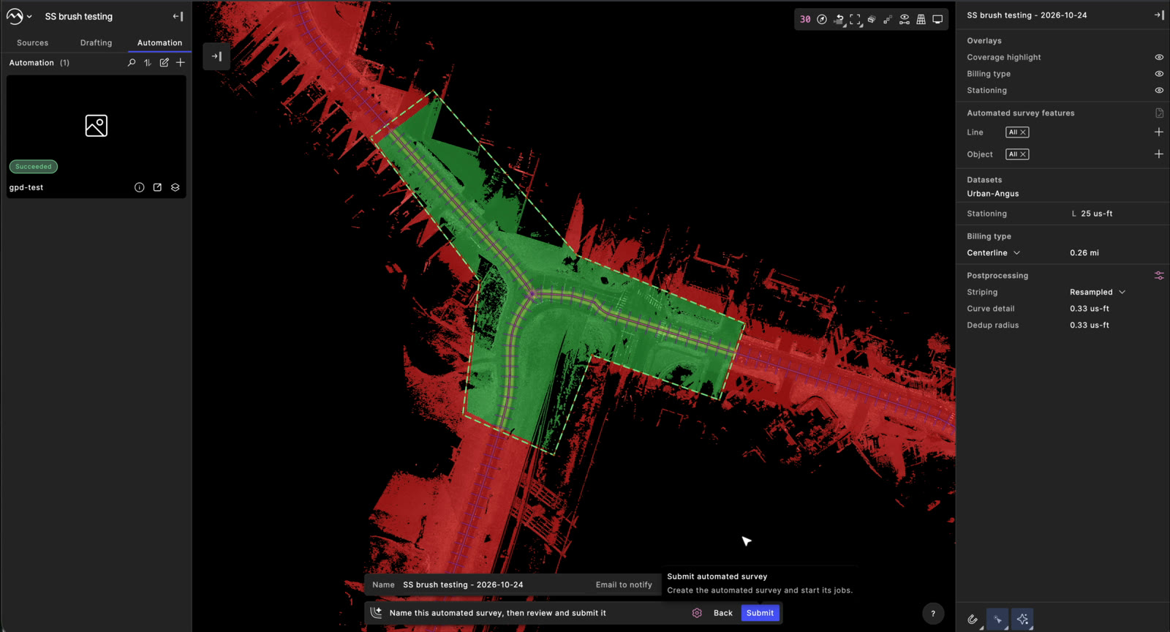
Task: Open info for the gpd-test automation
Action: 139,187
